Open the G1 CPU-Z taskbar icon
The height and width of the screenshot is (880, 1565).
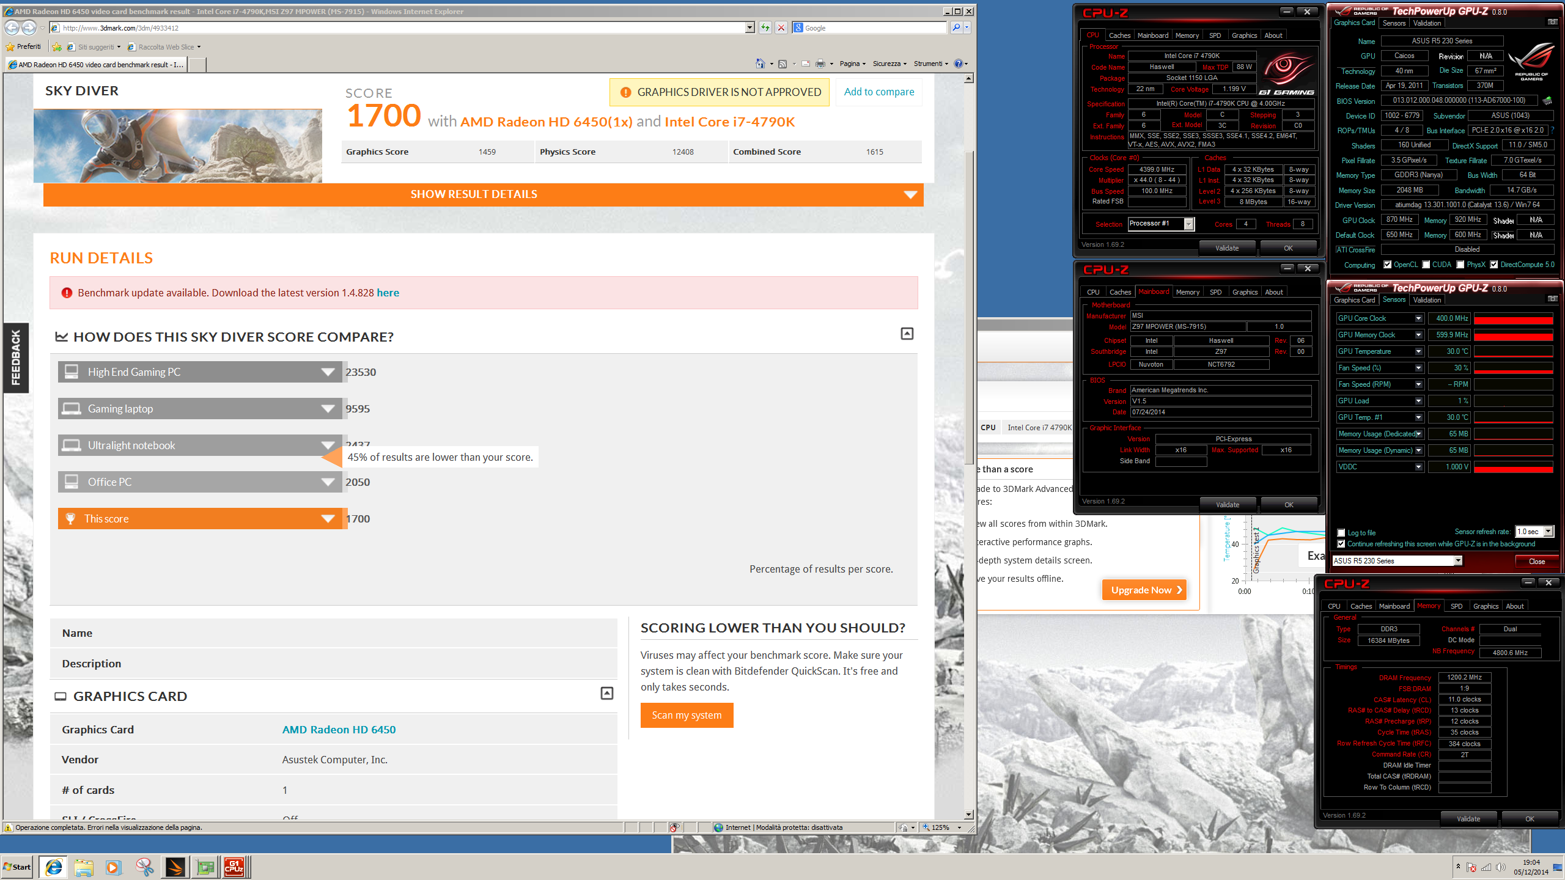tap(235, 867)
